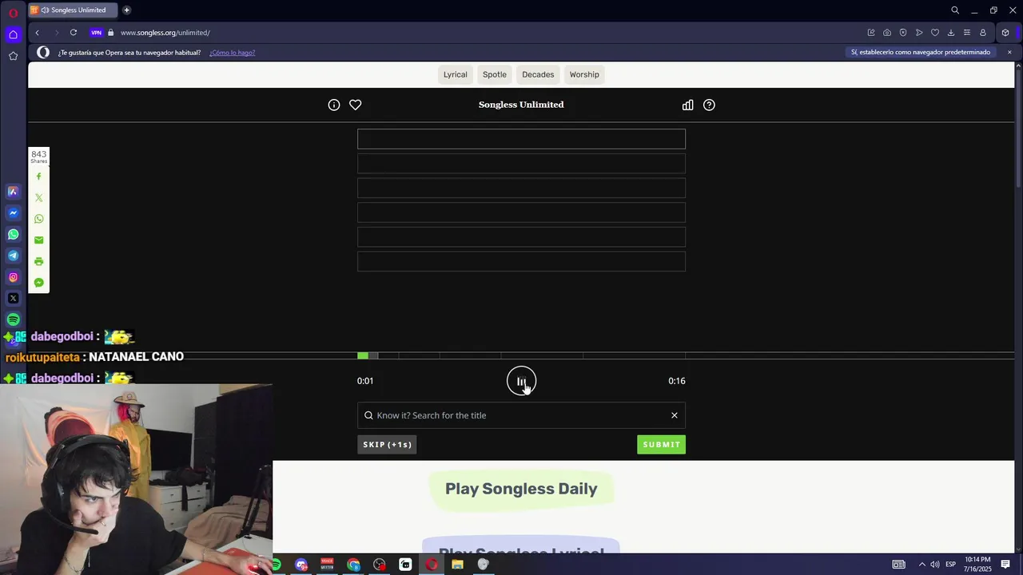The height and width of the screenshot is (575, 1023).
Task: Skip with the SKIP (+1s) button
Action: click(387, 445)
